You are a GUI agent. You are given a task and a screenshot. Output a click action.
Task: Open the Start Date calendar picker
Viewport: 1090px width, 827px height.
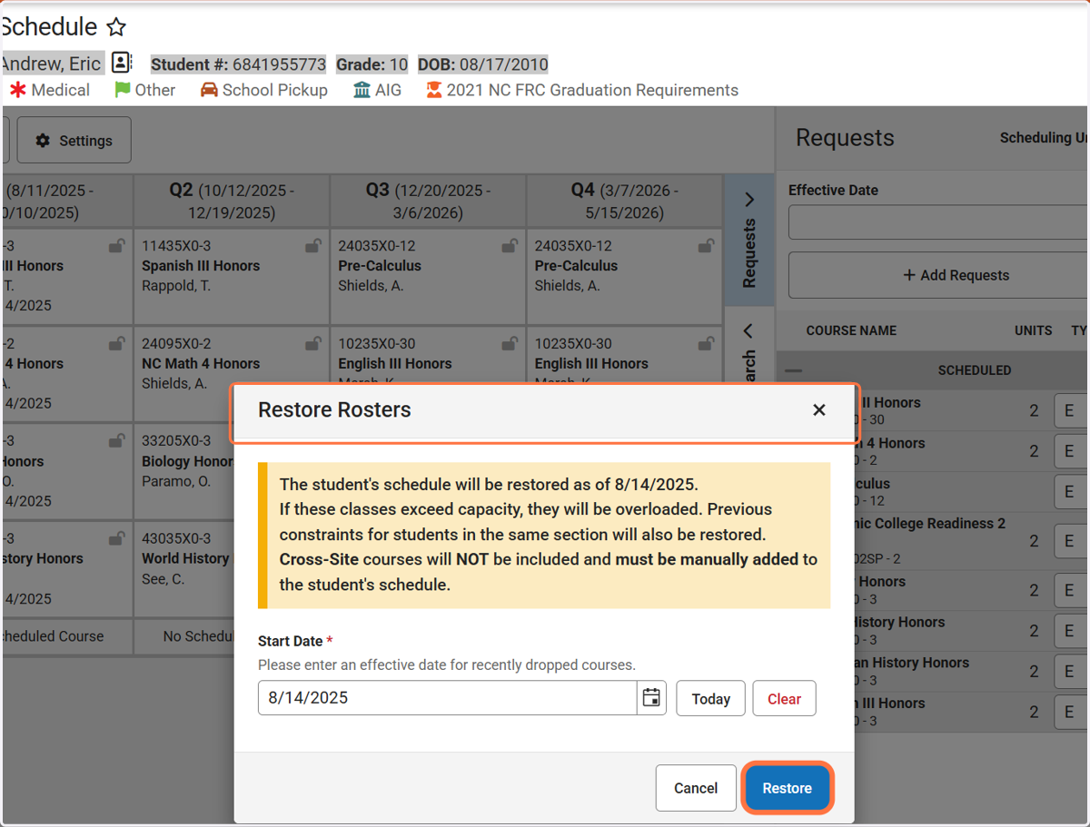651,698
